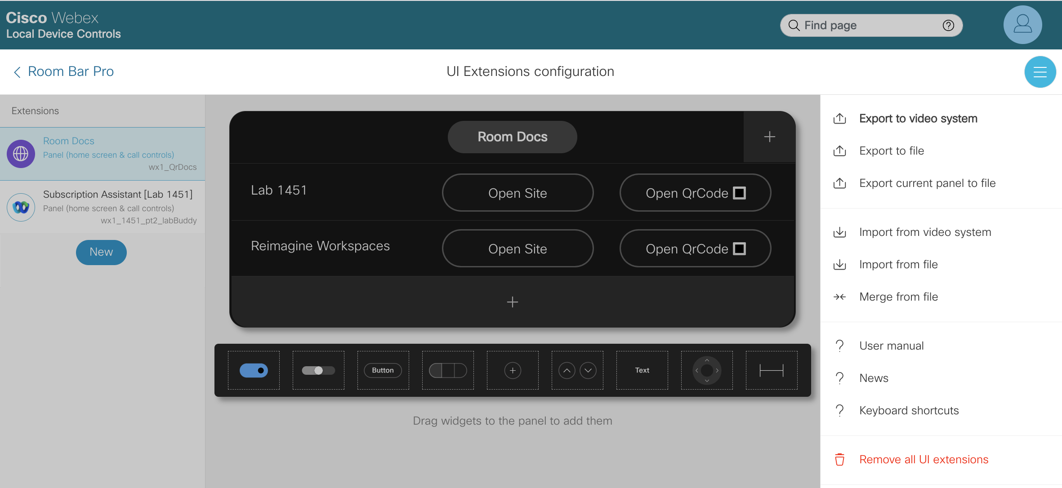
Task: Select the slider widget
Action: (x=318, y=370)
